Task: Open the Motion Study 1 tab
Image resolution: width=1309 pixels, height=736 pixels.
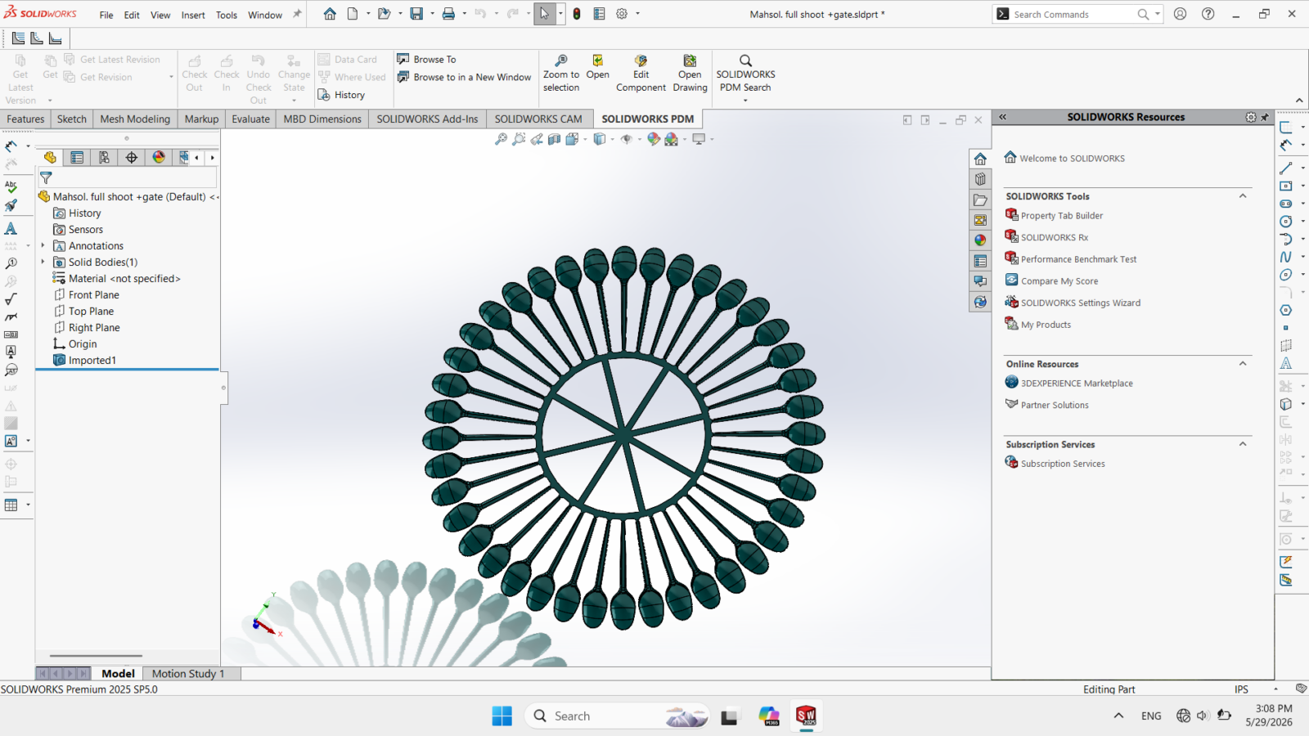Action: (x=188, y=673)
